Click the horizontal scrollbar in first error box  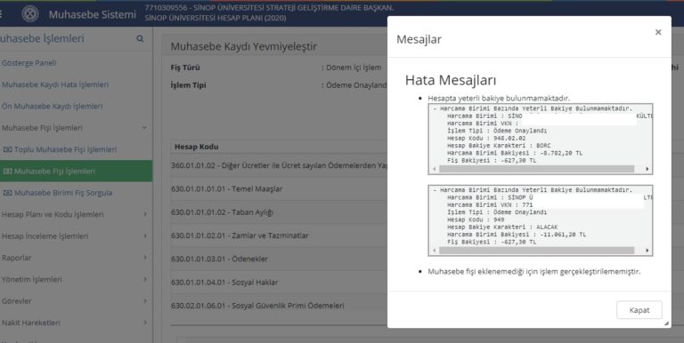(x=536, y=169)
